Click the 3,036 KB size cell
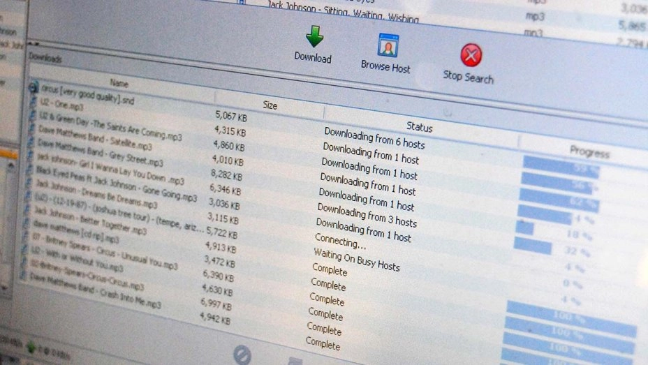The image size is (648, 365). pyautogui.click(x=224, y=204)
